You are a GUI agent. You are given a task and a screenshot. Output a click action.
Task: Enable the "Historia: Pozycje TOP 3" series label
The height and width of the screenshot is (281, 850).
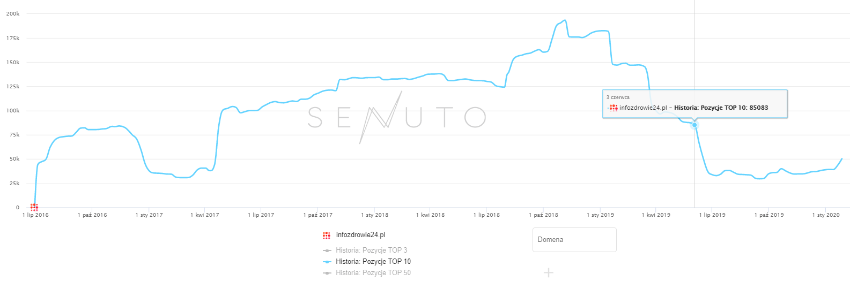pos(371,250)
